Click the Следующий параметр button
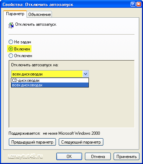This screenshot has width=143, height=164. click(x=81, y=142)
